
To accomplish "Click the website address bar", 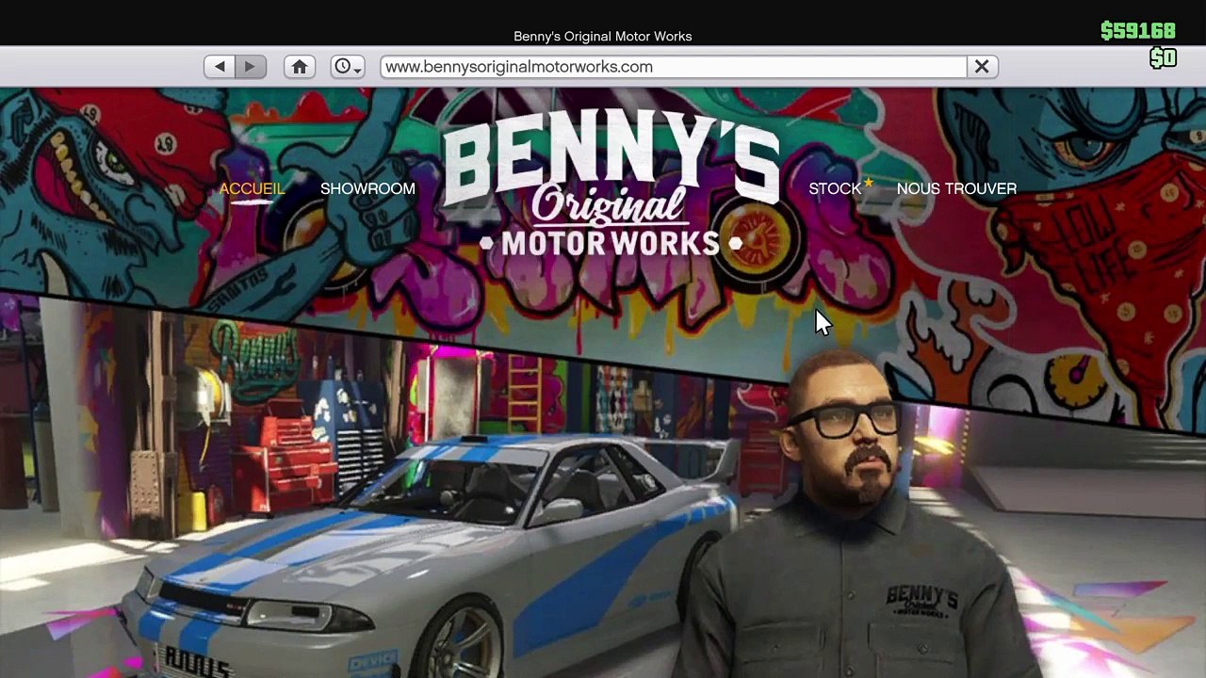I will click(674, 67).
